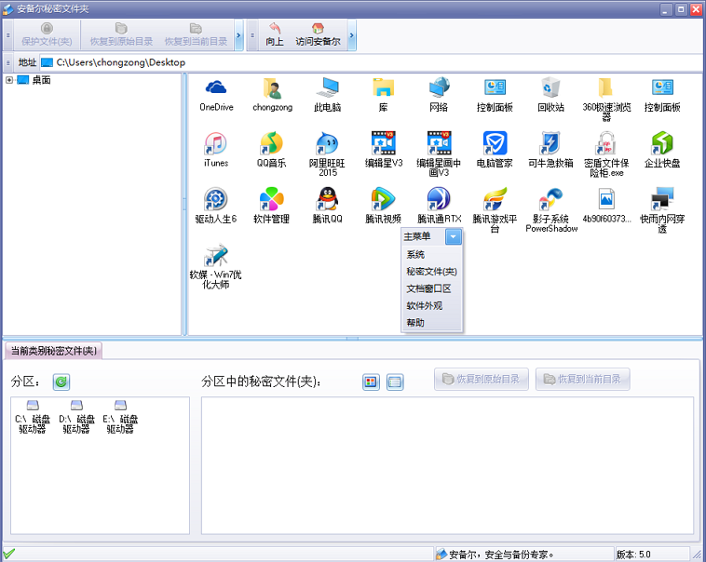Select the 腾讯游戏平台 shortcut

click(x=495, y=210)
